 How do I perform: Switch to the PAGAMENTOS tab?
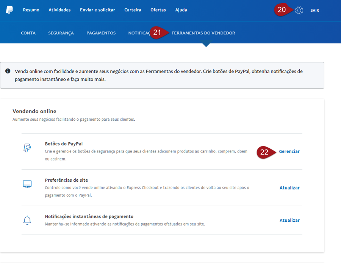(101, 33)
